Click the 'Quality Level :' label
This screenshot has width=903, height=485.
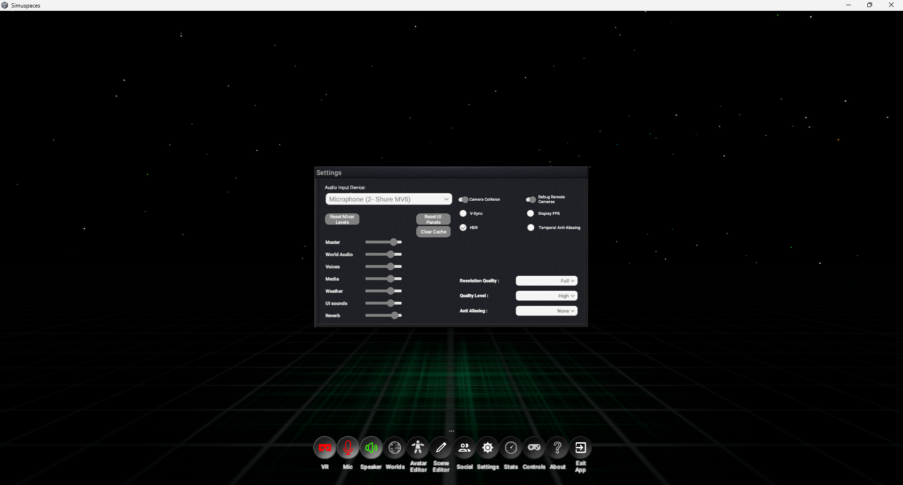pyautogui.click(x=474, y=296)
